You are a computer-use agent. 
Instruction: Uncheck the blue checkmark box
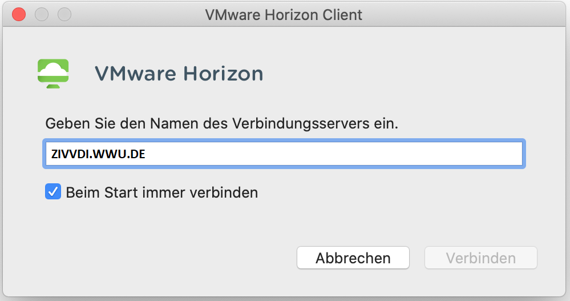click(53, 192)
